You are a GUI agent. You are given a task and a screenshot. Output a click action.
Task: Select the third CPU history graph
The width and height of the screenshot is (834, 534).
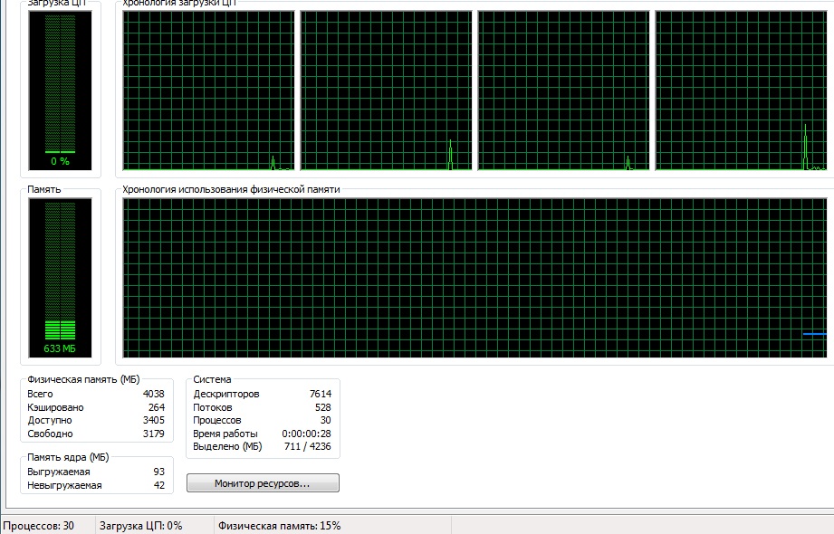[563, 91]
